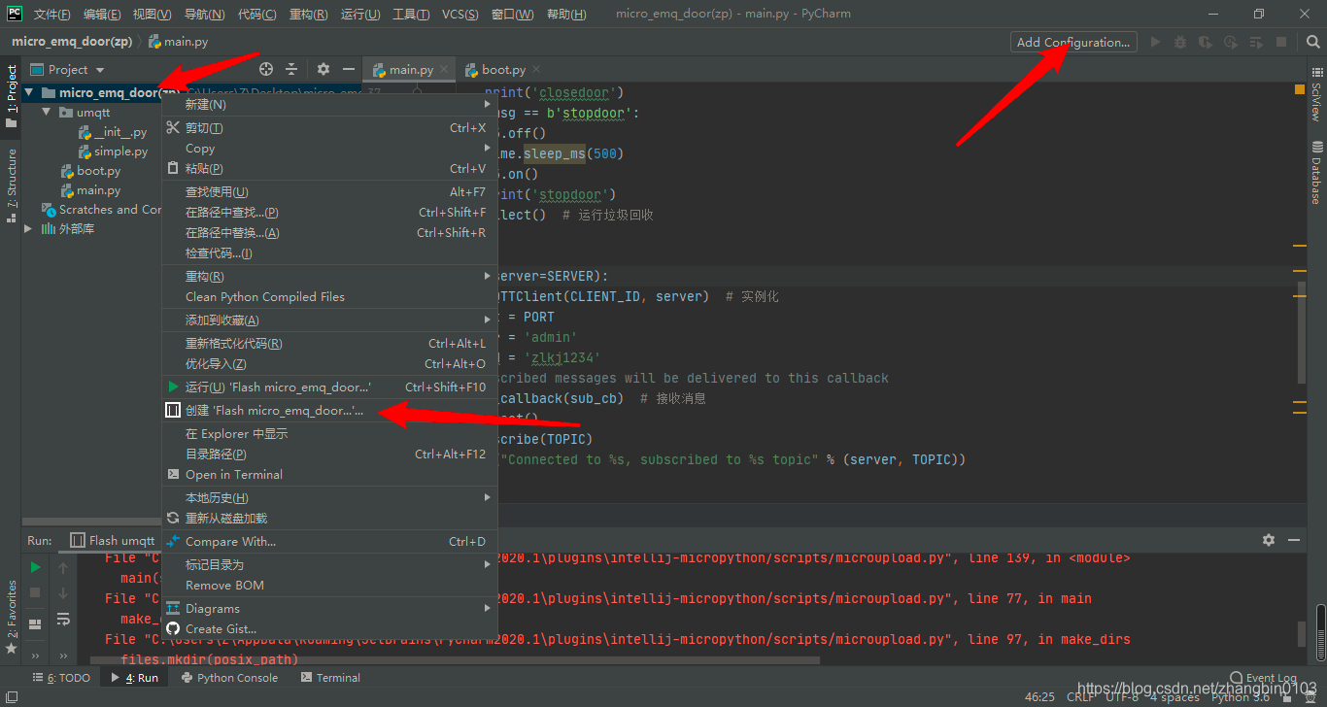Click the Debug bug icon
Screen dimensions: 1327x707
(1180, 42)
